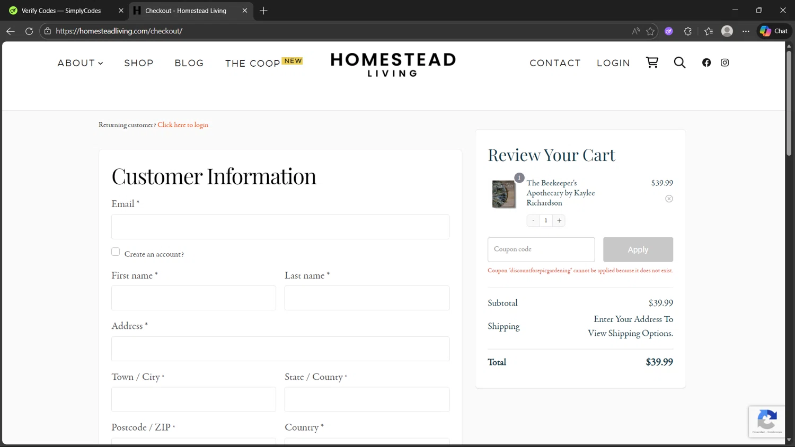This screenshot has width=795, height=447.
Task: Open the LOGIN page
Action: (x=613, y=63)
